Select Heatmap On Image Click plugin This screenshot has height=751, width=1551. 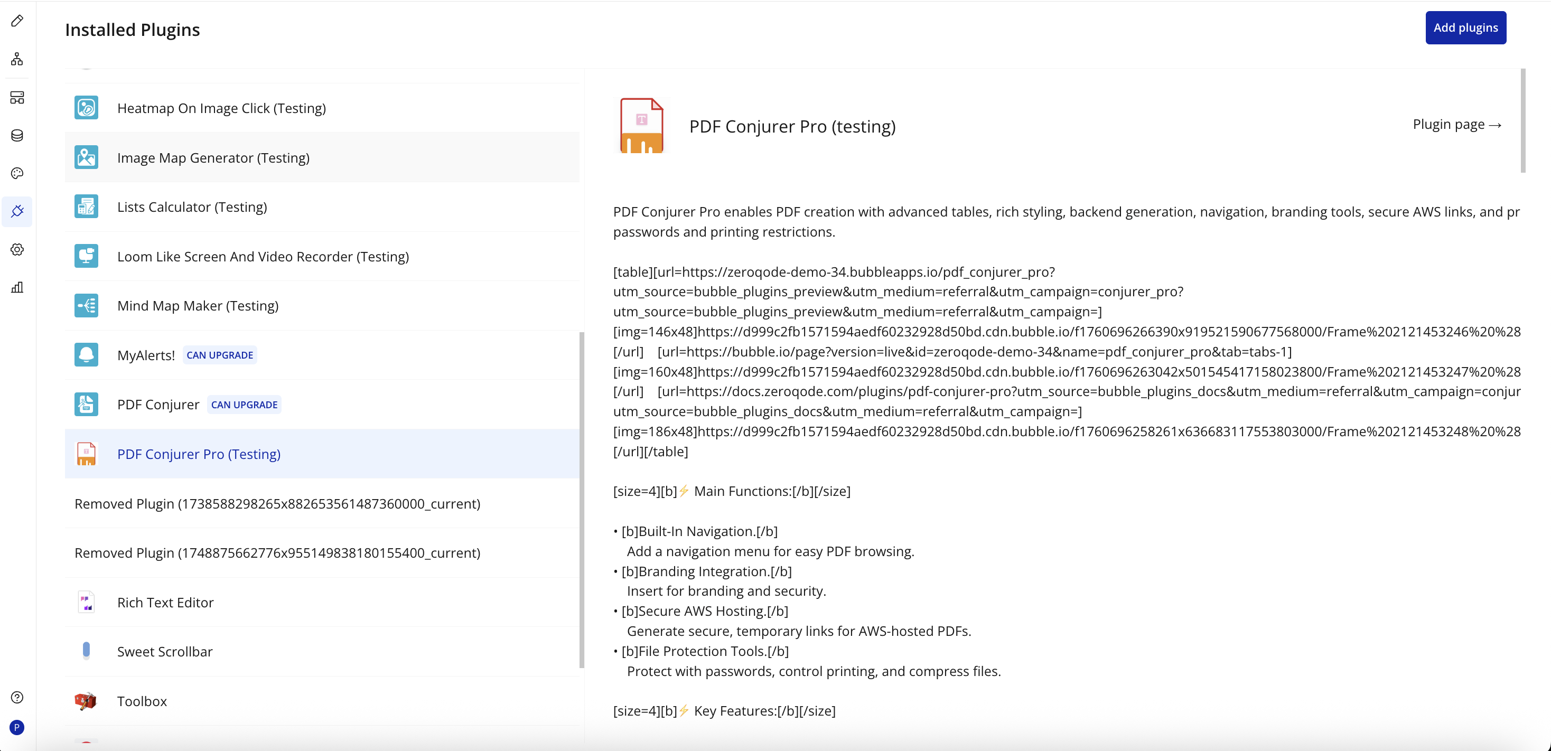coord(221,108)
